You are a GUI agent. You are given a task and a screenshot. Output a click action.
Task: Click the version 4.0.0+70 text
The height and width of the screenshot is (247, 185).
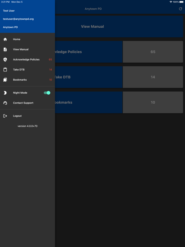point(28,126)
